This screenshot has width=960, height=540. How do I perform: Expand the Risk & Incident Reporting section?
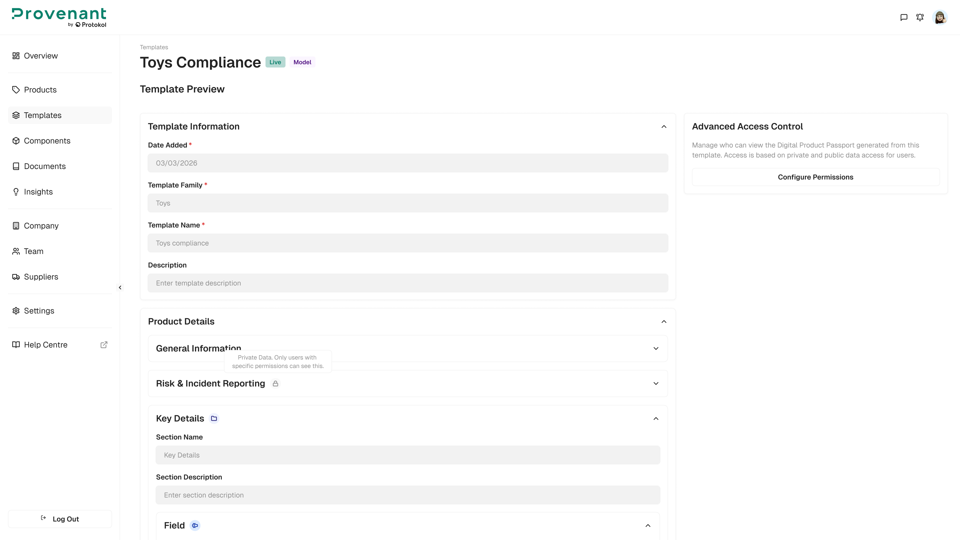(656, 383)
